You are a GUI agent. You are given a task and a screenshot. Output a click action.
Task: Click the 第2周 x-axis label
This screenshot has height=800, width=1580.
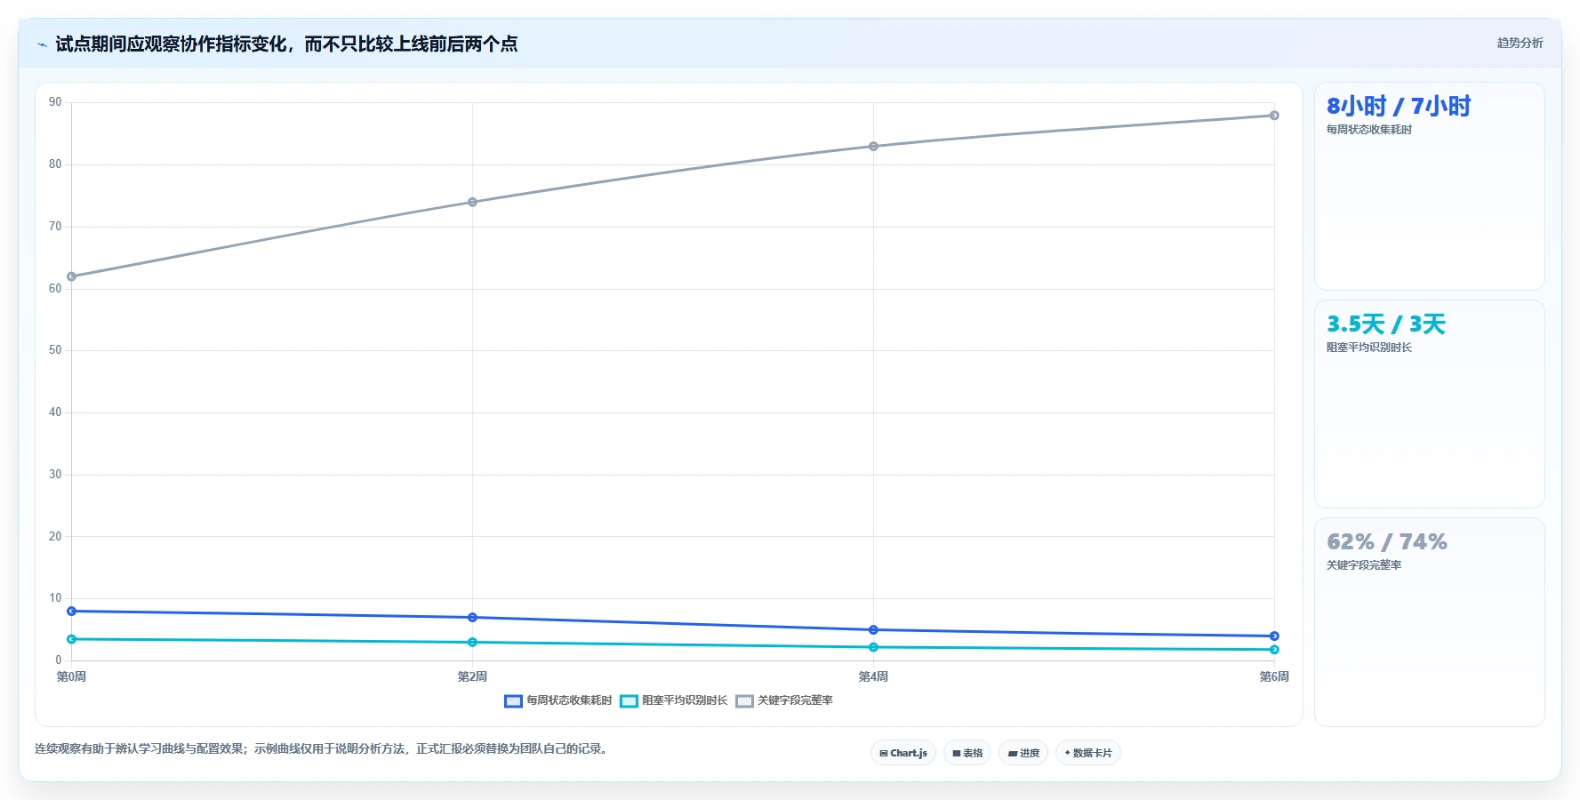tap(472, 677)
